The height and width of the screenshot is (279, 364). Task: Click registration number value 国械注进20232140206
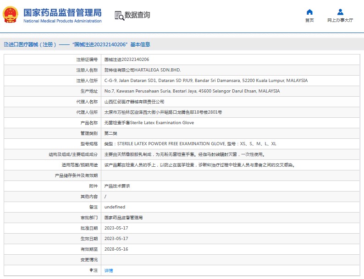pyautogui.click(x=127, y=60)
